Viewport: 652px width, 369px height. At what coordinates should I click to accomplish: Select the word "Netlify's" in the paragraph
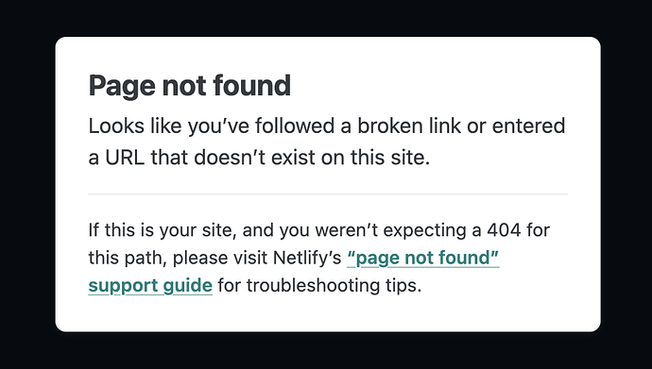(x=307, y=259)
